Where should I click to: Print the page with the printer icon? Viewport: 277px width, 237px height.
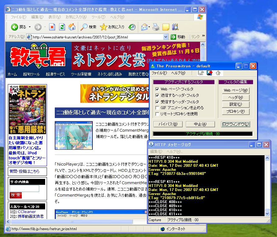[156, 27]
